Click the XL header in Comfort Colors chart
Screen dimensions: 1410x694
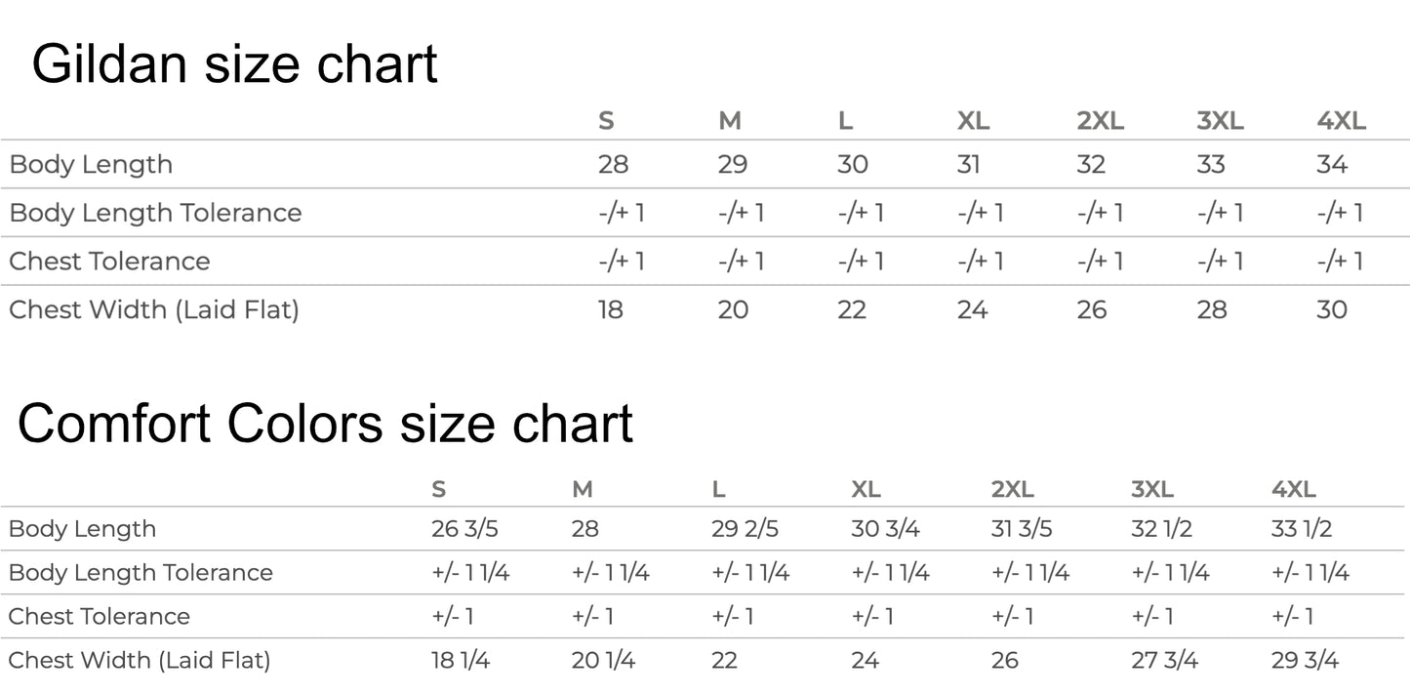point(866,489)
